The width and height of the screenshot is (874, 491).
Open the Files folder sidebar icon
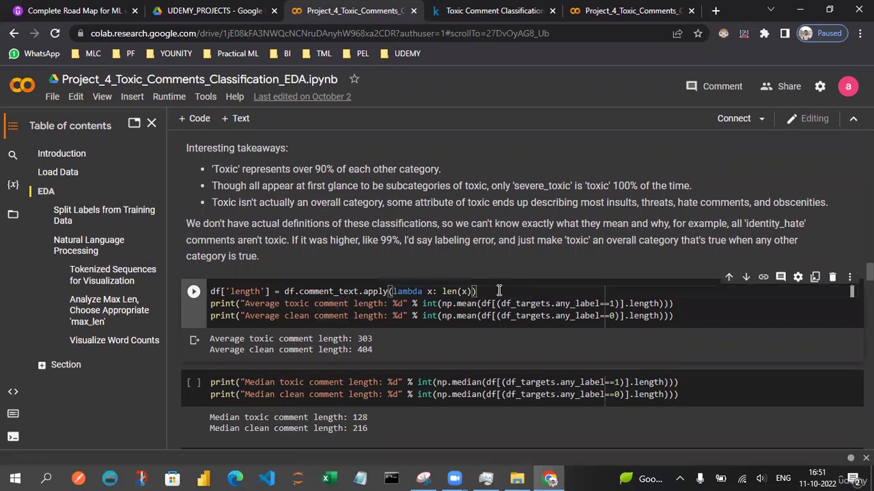(x=12, y=214)
